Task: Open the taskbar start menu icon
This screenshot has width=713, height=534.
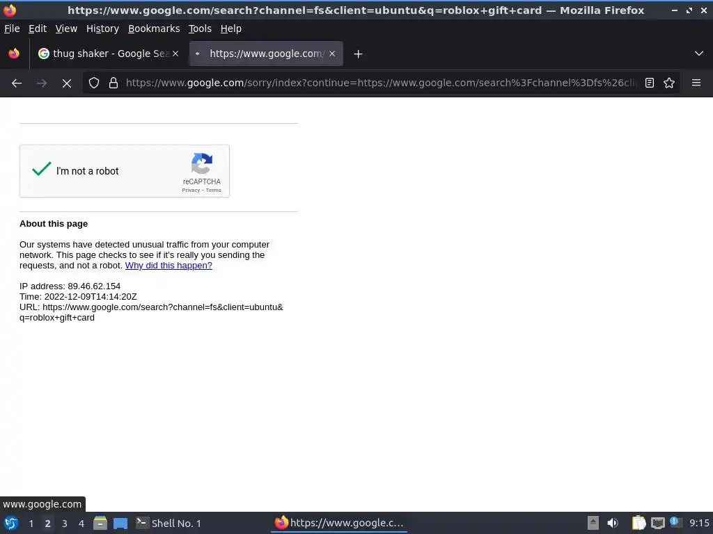Action: click(x=11, y=523)
